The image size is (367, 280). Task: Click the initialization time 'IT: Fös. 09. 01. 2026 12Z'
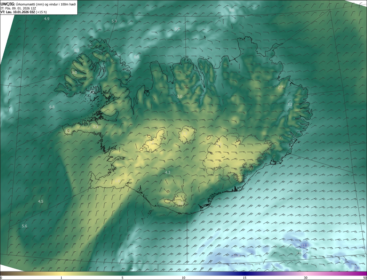(x=18, y=8)
